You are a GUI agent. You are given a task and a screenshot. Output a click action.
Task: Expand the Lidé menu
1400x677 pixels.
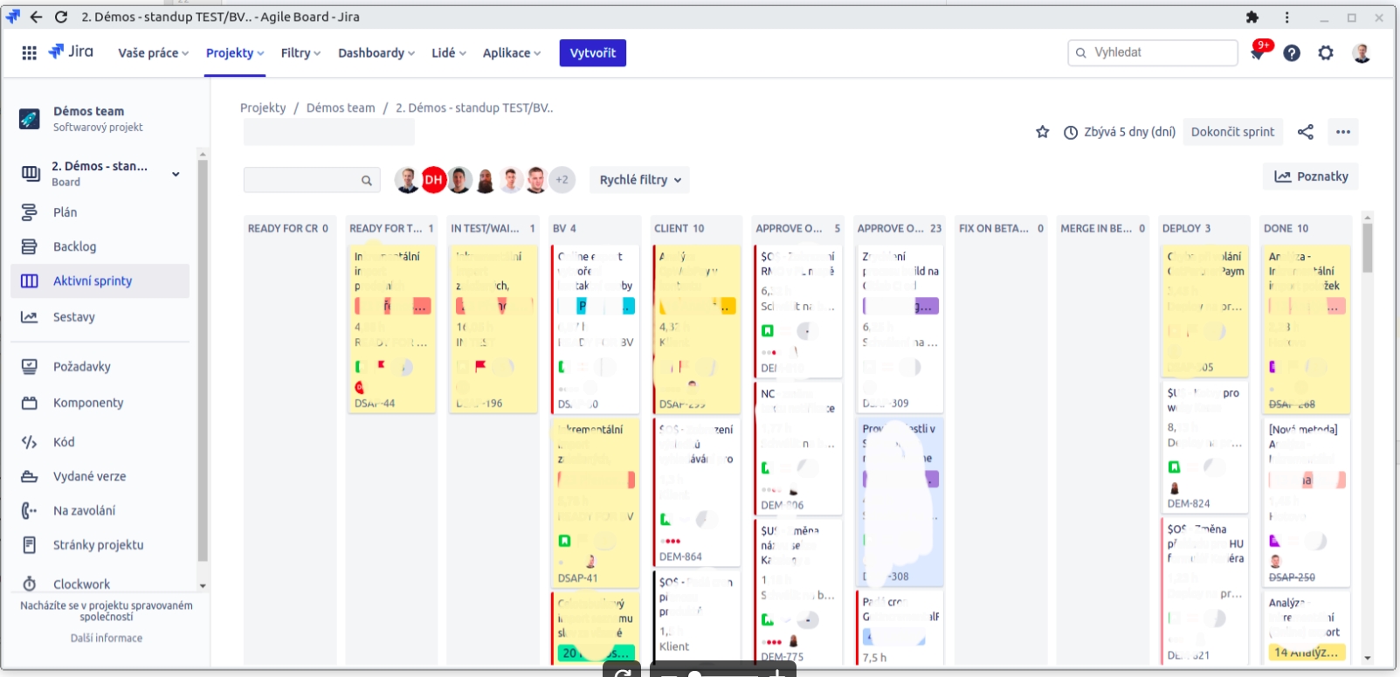pos(449,53)
